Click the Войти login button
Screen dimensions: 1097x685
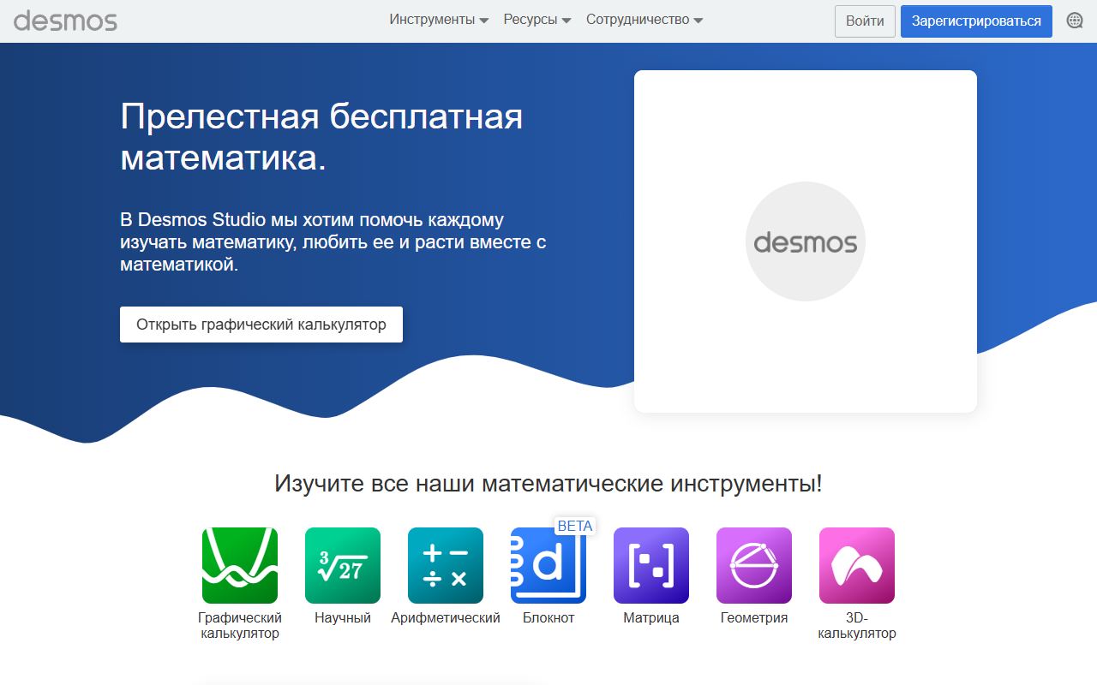865,21
